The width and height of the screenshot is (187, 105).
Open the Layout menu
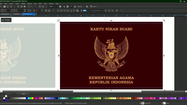[11, 4]
